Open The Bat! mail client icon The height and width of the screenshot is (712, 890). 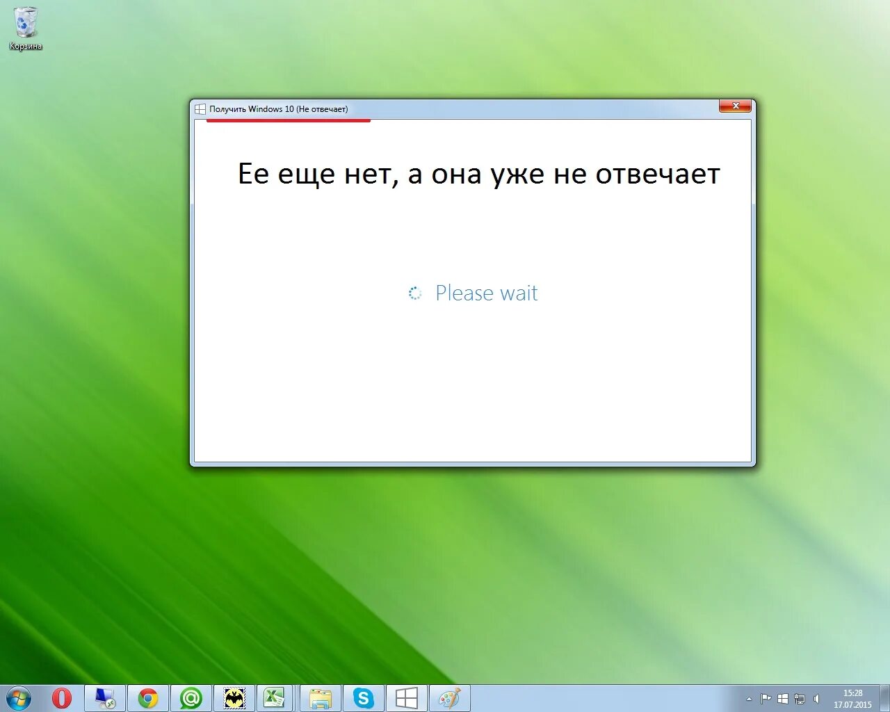click(x=234, y=697)
